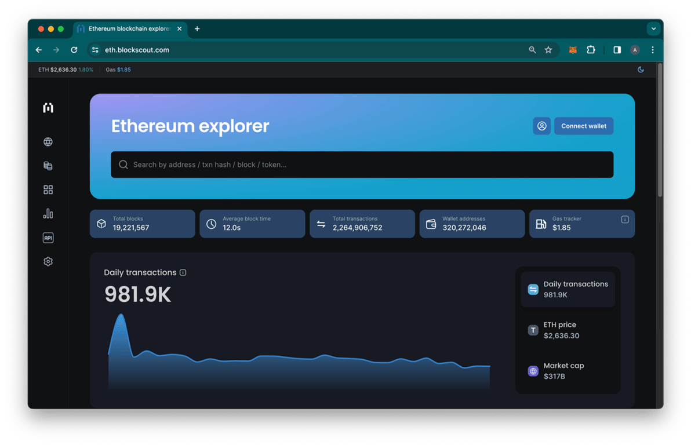Click the search by address input field
Image resolution: width=691 pixels, height=445 pixels.
click(362, 165)
